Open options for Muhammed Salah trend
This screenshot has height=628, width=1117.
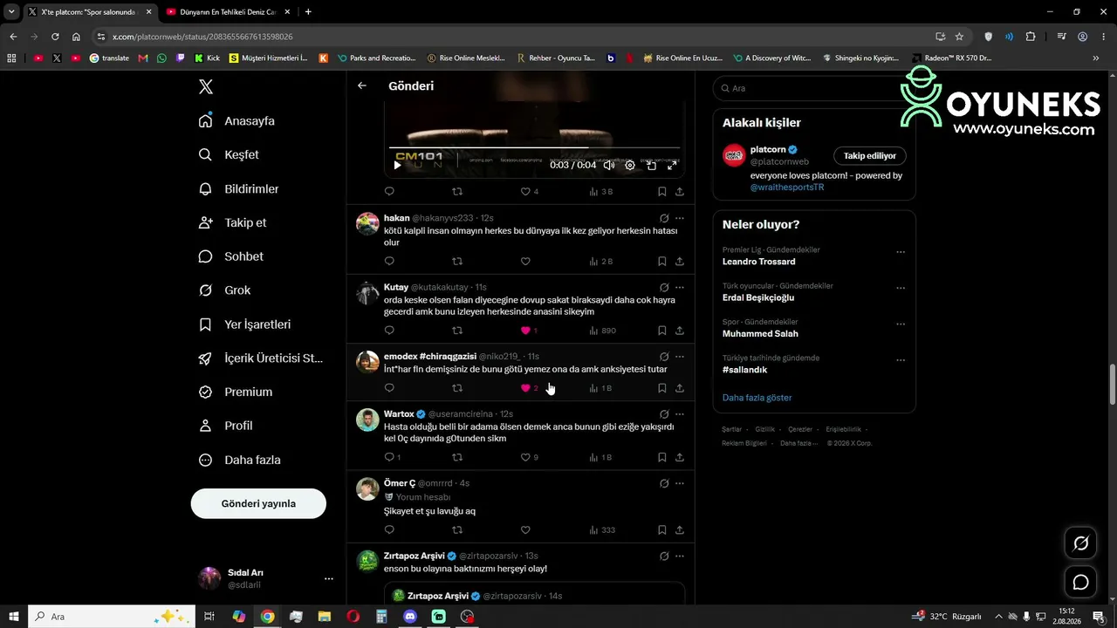901,324
